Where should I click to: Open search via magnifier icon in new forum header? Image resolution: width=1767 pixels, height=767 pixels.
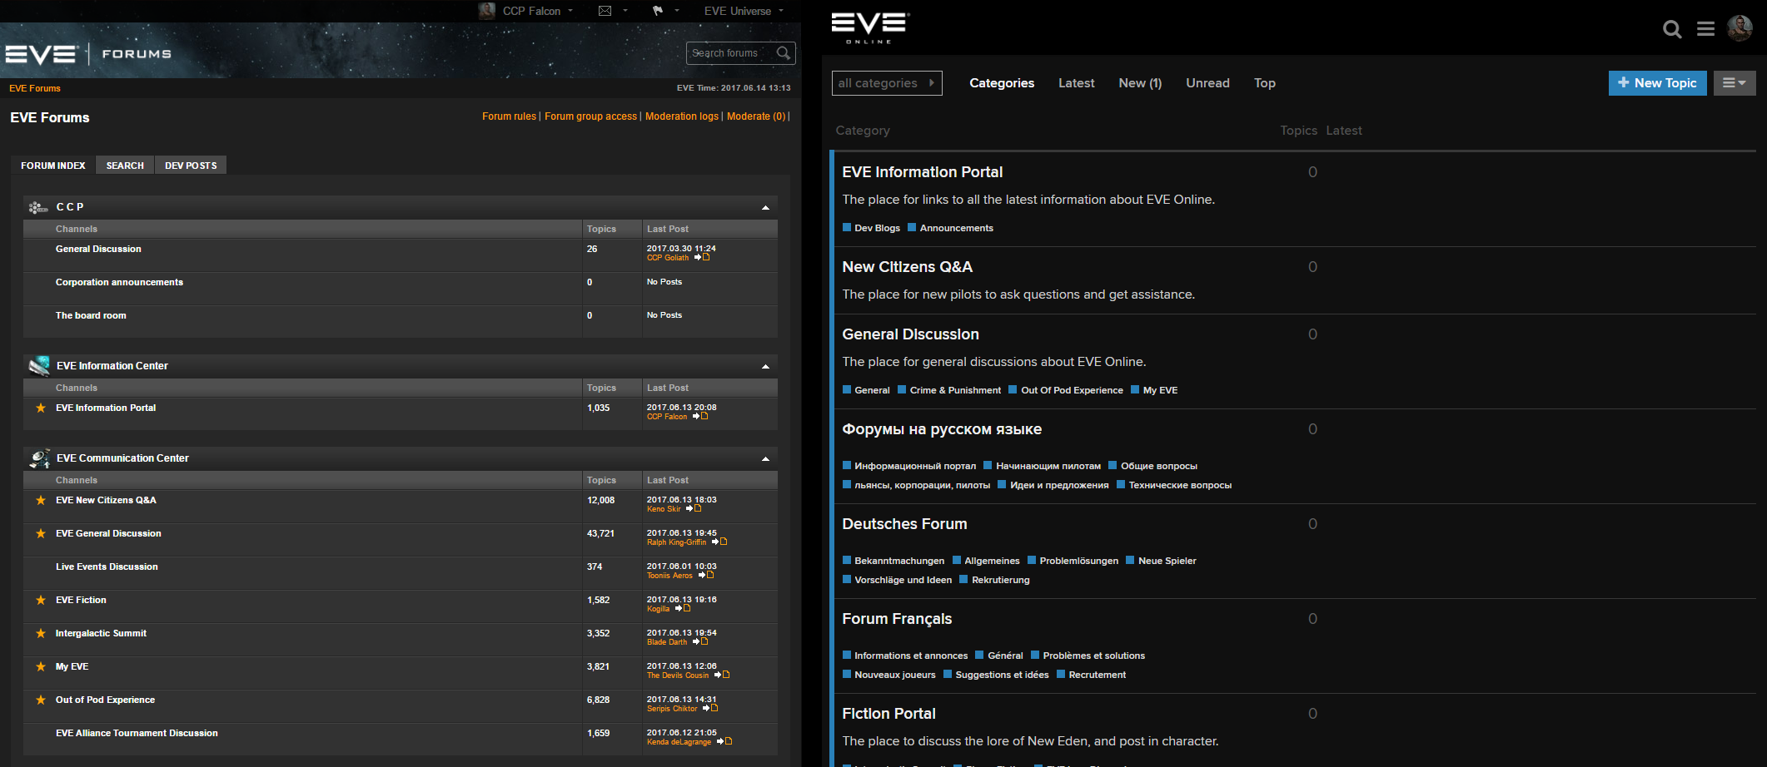[x=1672, y=29]
